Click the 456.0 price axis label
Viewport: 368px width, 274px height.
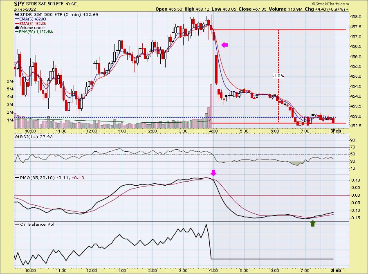pyautogui.click(x=356, y=56)
